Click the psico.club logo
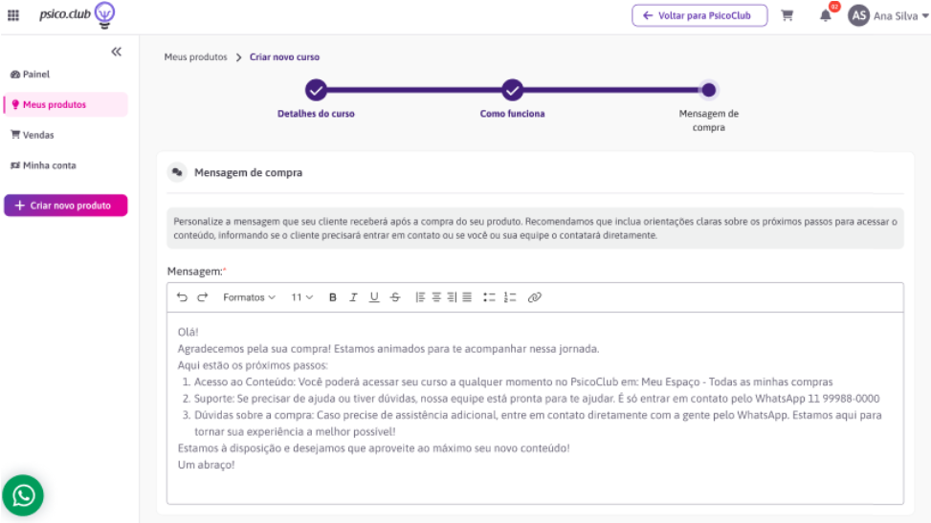The image size is (931, 523). pos(78,15)
